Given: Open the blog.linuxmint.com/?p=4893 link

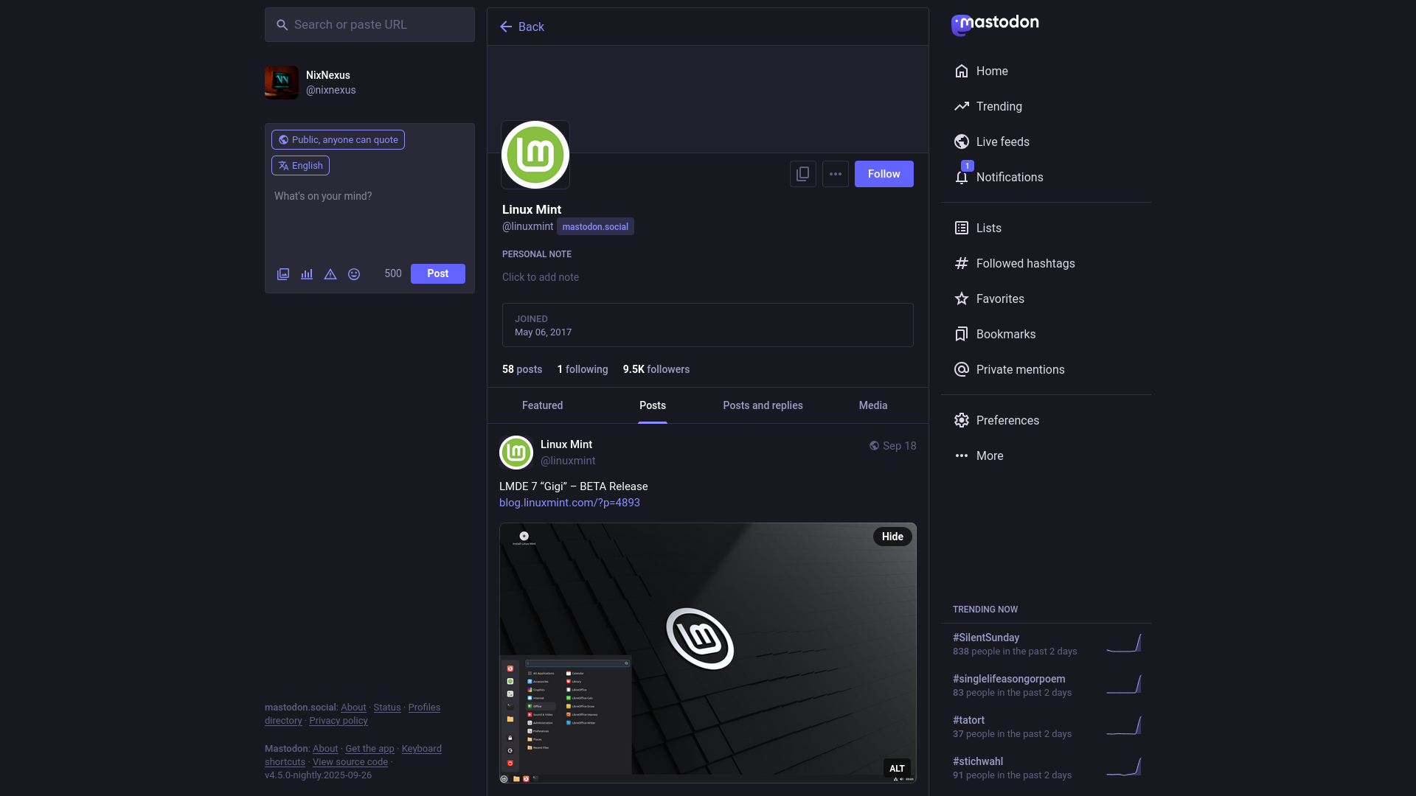Looking at the screenshot, I should tap(569, 503).
